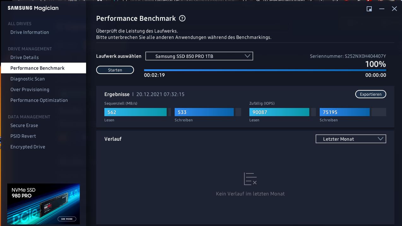Image resolution: width=402 pixels, height=226 pixels.
Task: Click the elapsed time 00:02:19
Action: [x=154, y=75]
